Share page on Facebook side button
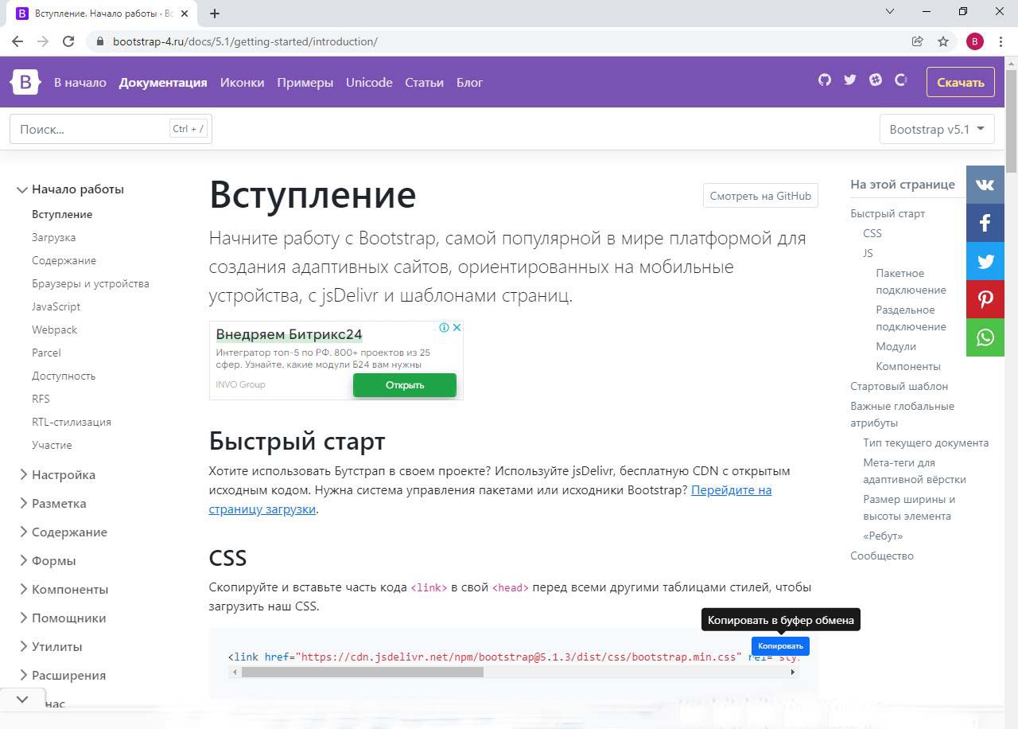Image resolution: width=1018 pixels, height=729 pixels. click(x=985, y=223)
